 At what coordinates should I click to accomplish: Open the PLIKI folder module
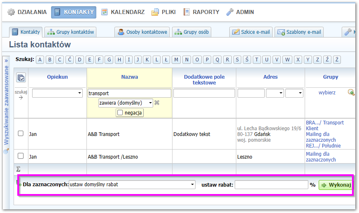click(165, 12)
